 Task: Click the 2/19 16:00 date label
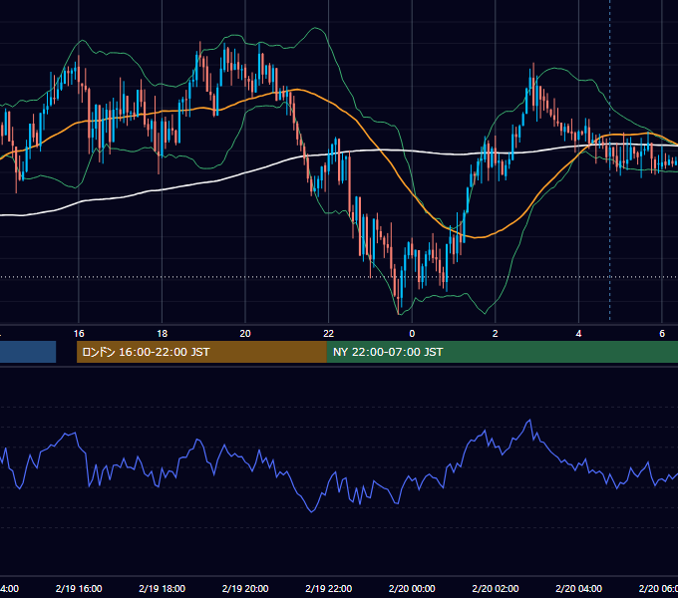click(79, 588)
